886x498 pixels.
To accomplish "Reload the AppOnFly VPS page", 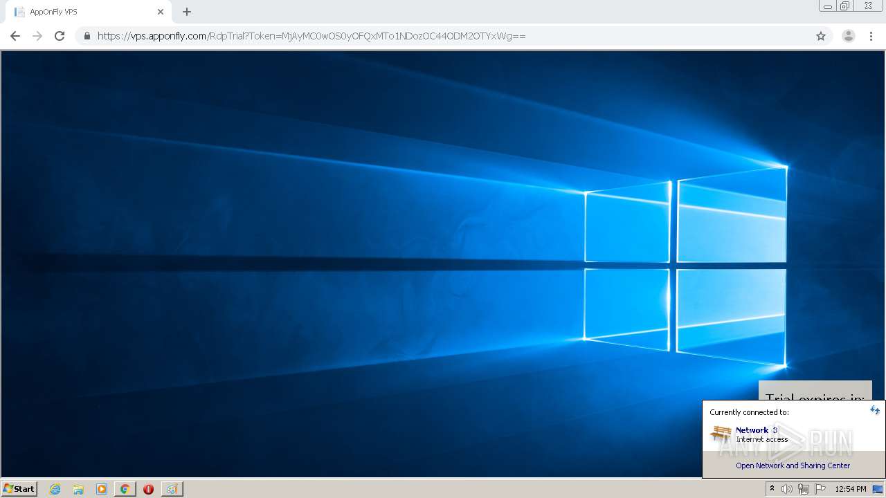I will click(x=60, y=36).
